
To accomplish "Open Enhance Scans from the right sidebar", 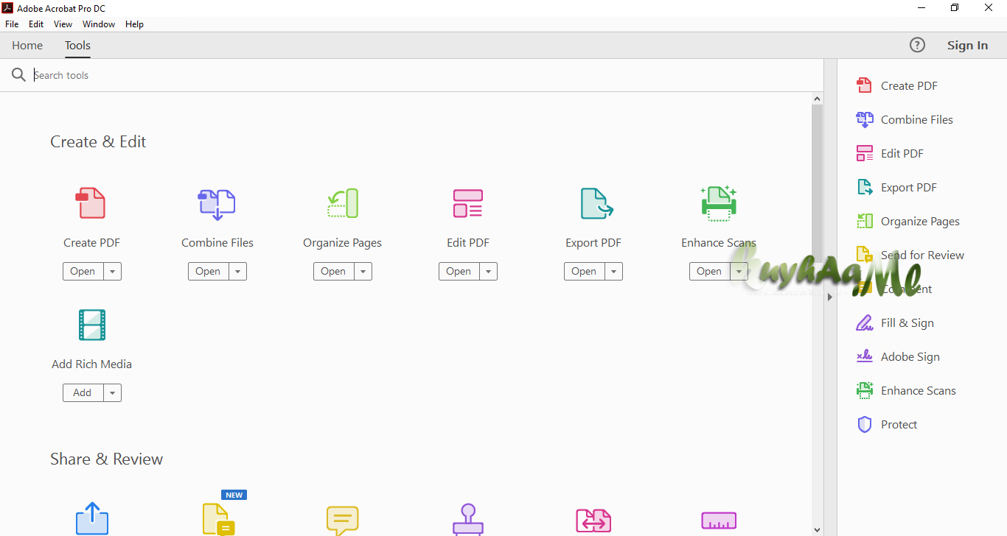I will pyautogui.click(x=906, y=390).
